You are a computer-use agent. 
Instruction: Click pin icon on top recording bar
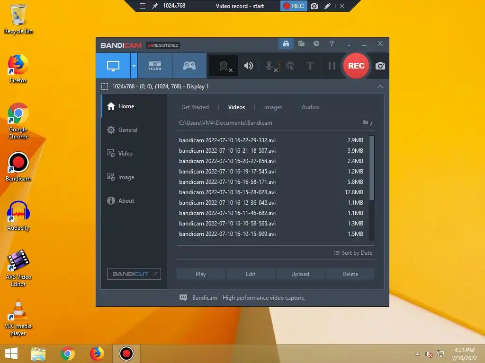click(x=155, y=6)
